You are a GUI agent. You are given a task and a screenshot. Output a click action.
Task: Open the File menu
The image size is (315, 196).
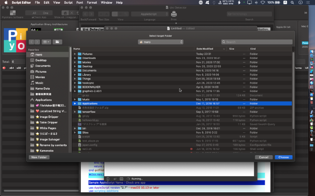(37, 3)
